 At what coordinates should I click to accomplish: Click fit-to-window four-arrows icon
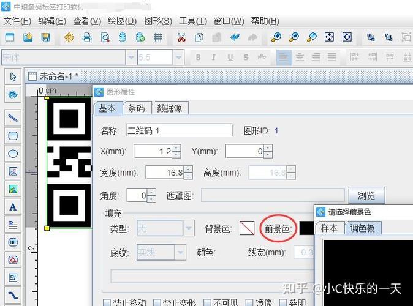[x=329, y=37]
